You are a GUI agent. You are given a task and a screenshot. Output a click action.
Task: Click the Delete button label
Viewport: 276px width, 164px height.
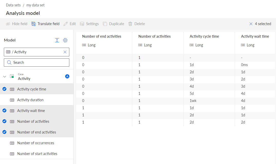140,24
